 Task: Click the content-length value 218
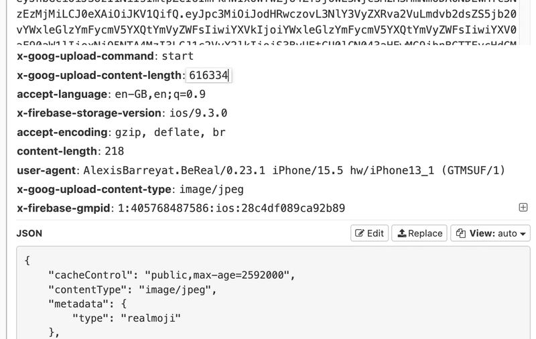[114, 151]
